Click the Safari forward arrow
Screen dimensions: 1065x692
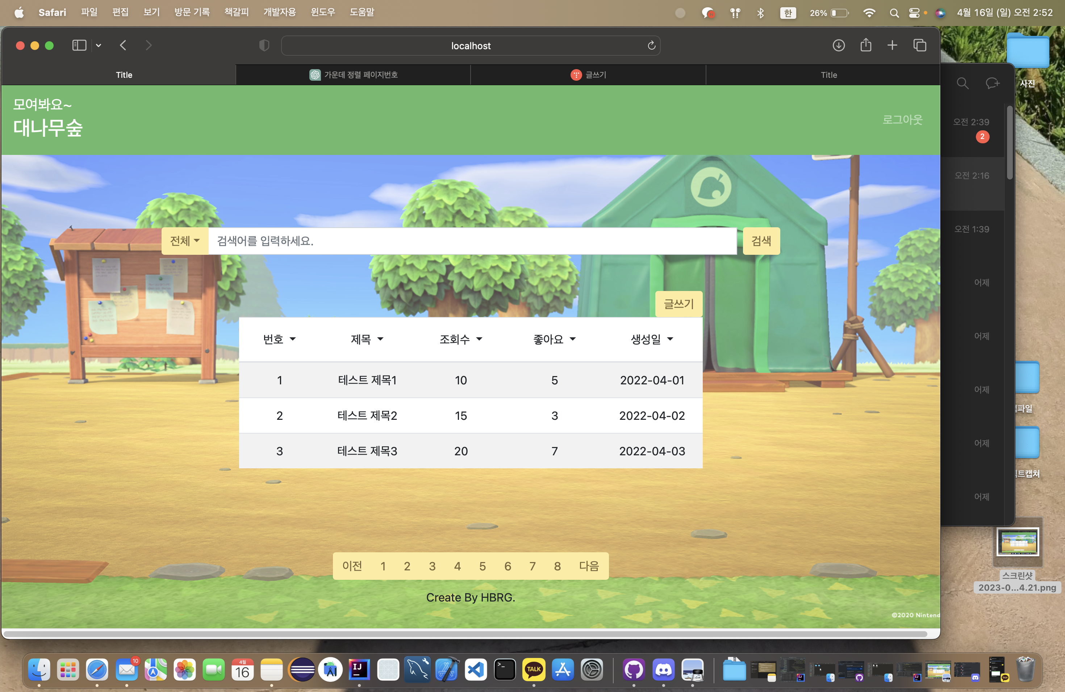tap(149, 46)
